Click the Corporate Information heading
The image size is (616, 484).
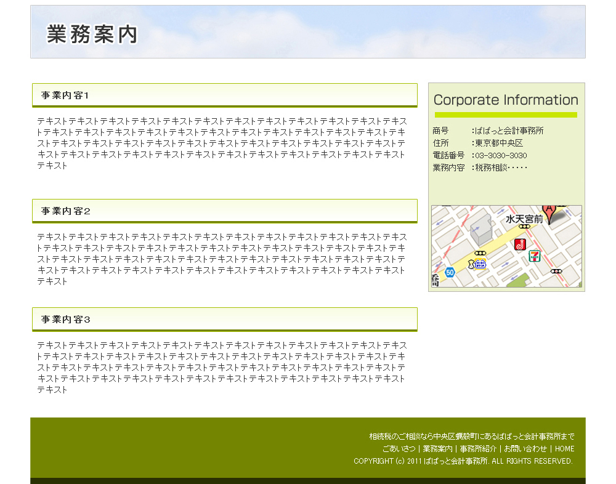click(506, 100)
